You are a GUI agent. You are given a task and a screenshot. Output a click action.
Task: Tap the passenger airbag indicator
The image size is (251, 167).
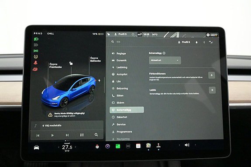pos(212,35)
